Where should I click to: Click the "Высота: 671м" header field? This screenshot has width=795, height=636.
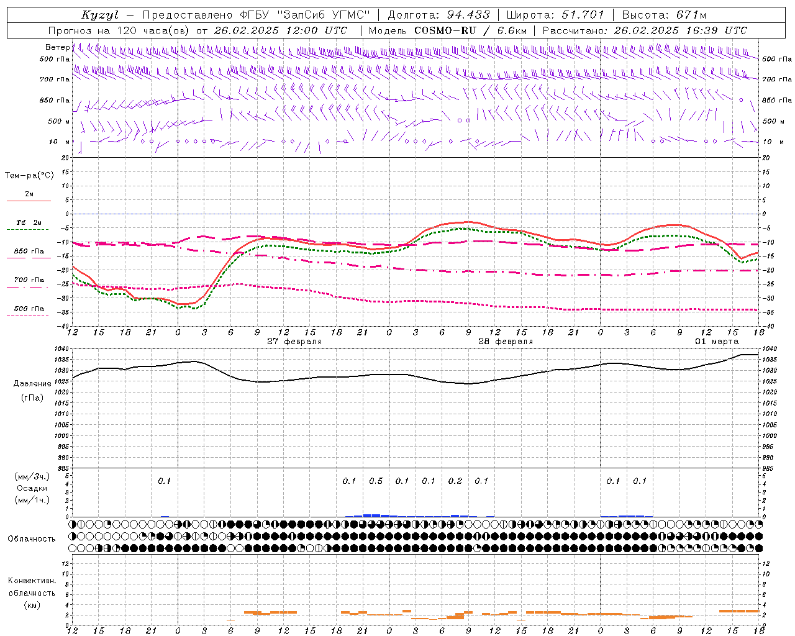click(664, 15)
